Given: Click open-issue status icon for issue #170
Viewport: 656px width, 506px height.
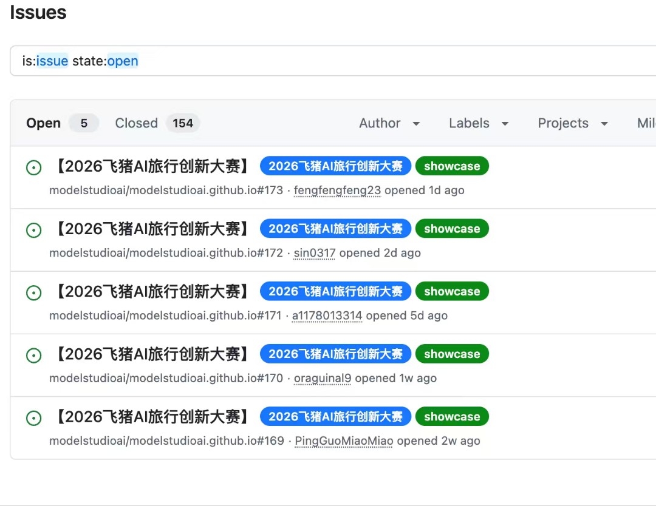Looking at the screenshot, I should coord(33,356).
